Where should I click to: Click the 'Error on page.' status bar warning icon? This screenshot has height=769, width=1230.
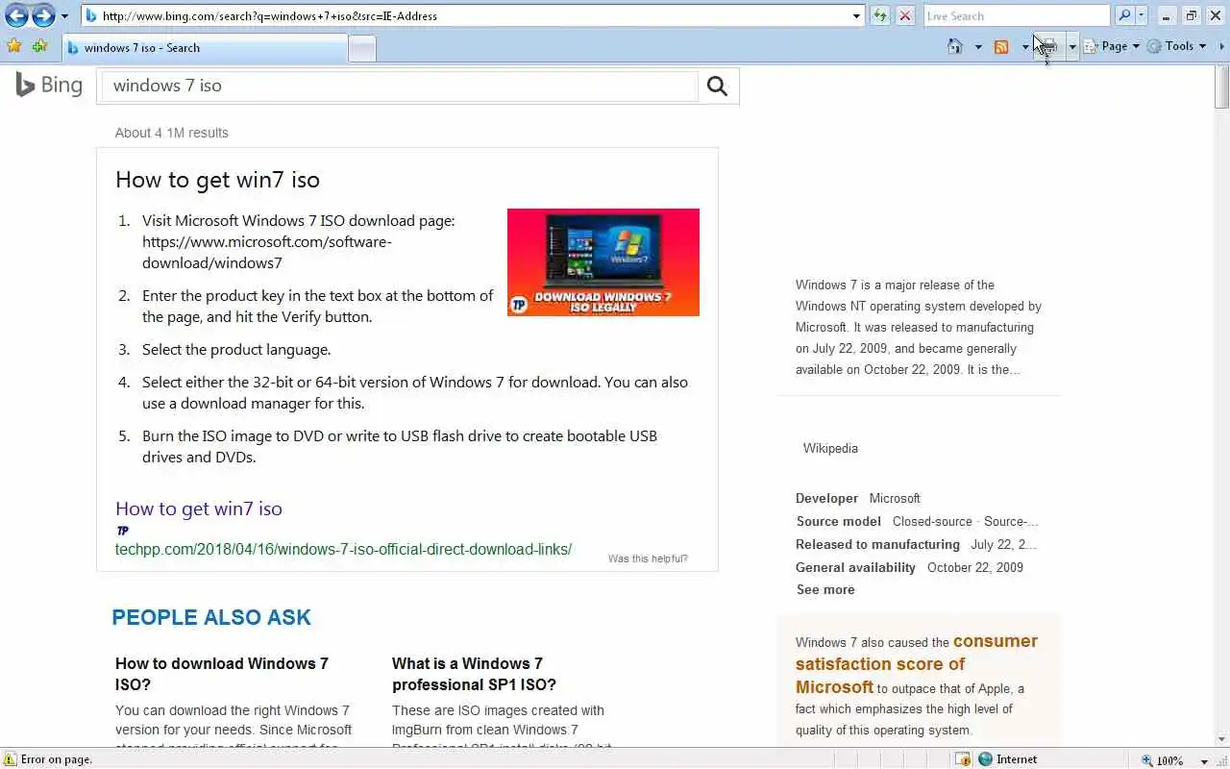[10, 759]
